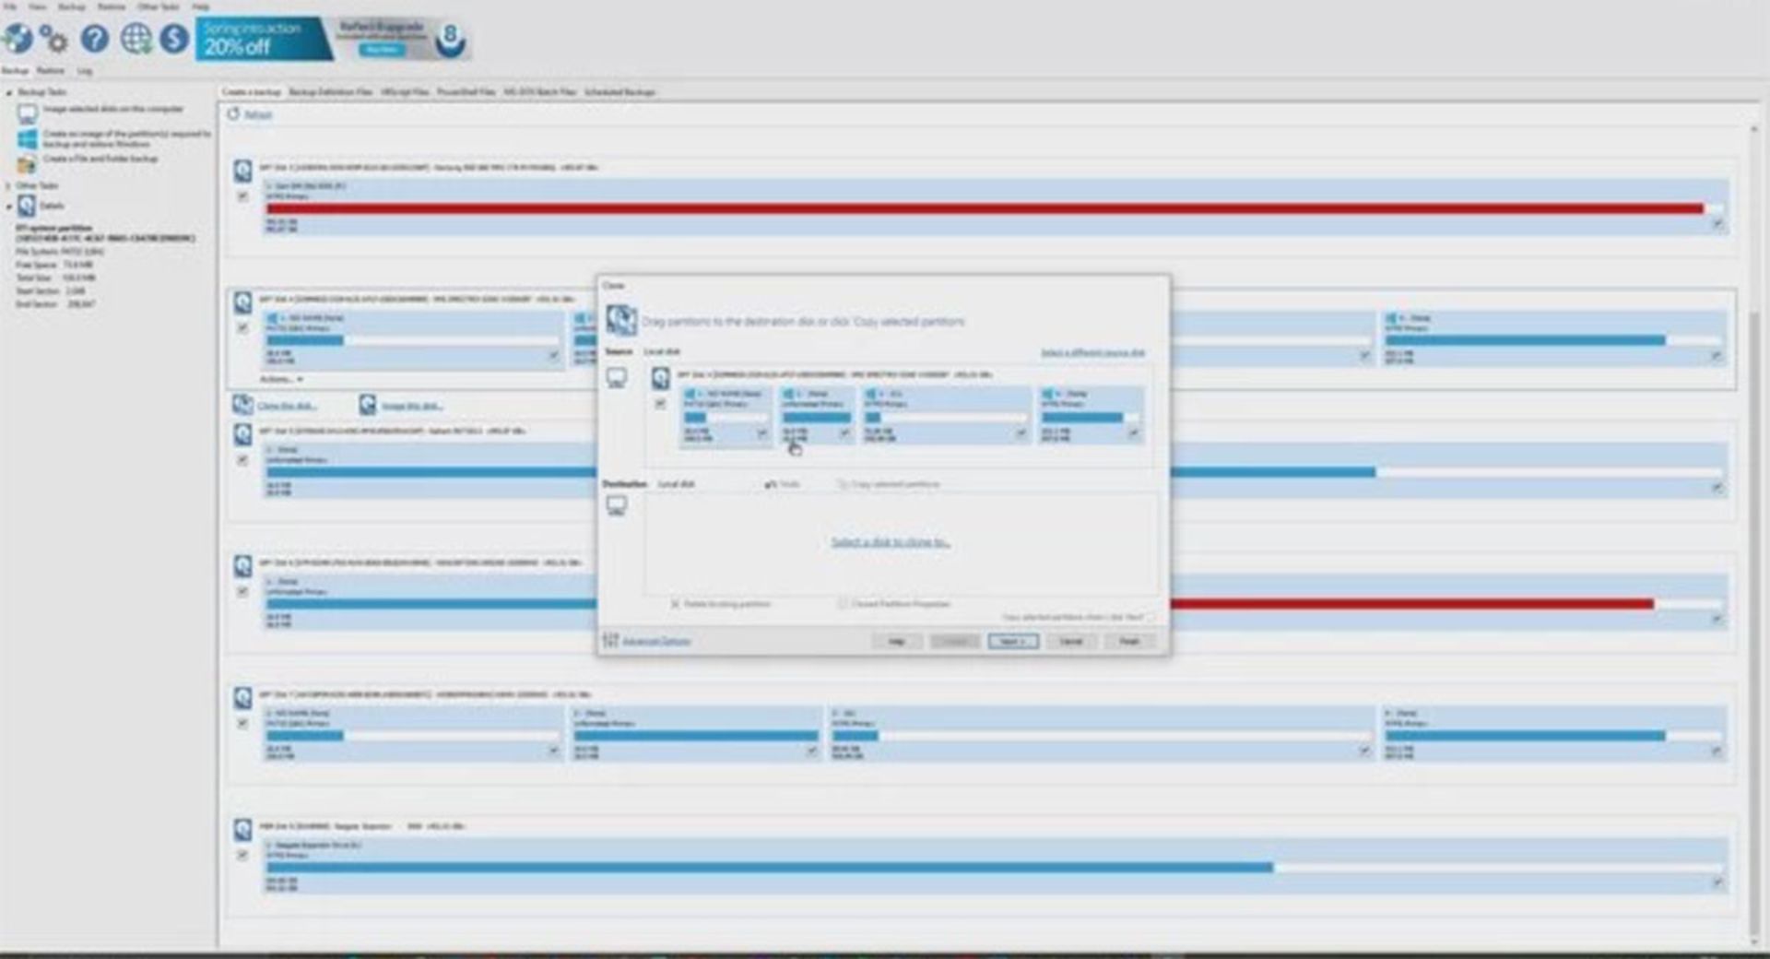Click the Refresh icon above the disk list
This screenshot has width=1770, height=959.
234,114
